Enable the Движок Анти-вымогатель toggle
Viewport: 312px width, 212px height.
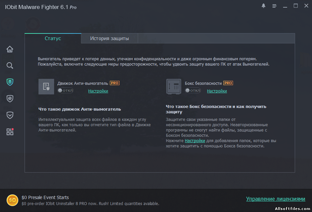tap(65, 90)
